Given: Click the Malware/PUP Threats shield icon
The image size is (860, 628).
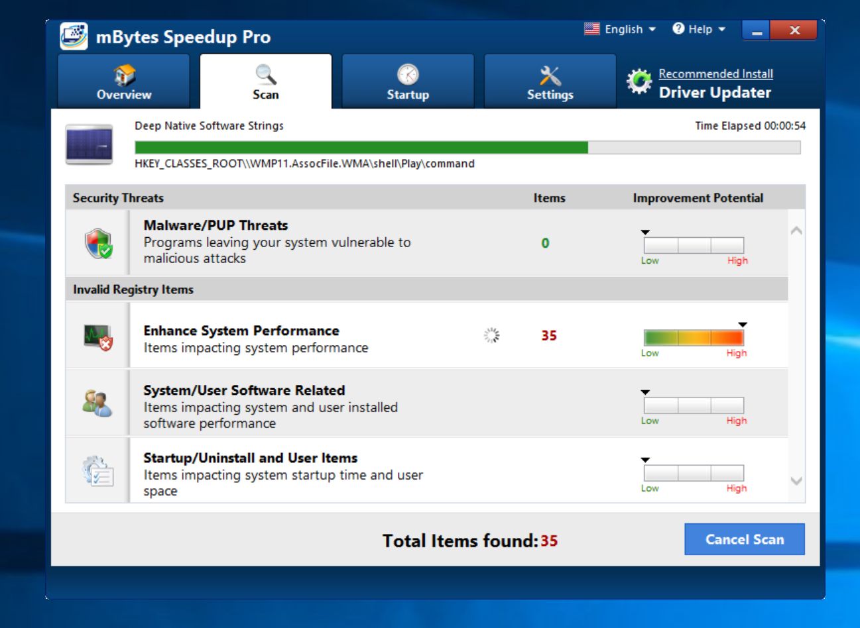Looking at the screenshot, I should (98, 243).
